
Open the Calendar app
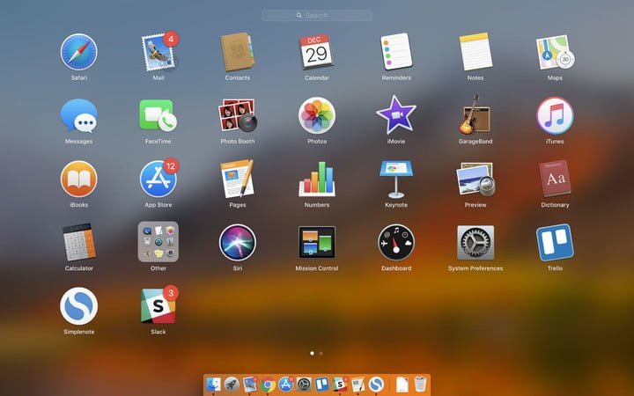317,52
